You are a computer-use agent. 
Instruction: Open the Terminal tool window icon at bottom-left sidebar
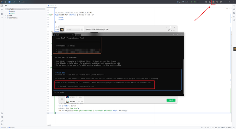pyautogui.click(x=2, y=117)
